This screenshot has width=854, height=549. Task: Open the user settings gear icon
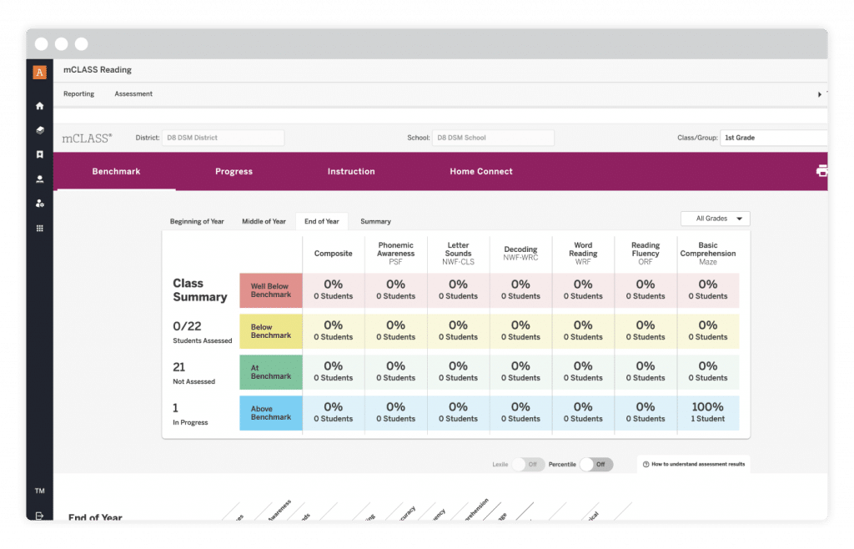(x=40, y=204)
